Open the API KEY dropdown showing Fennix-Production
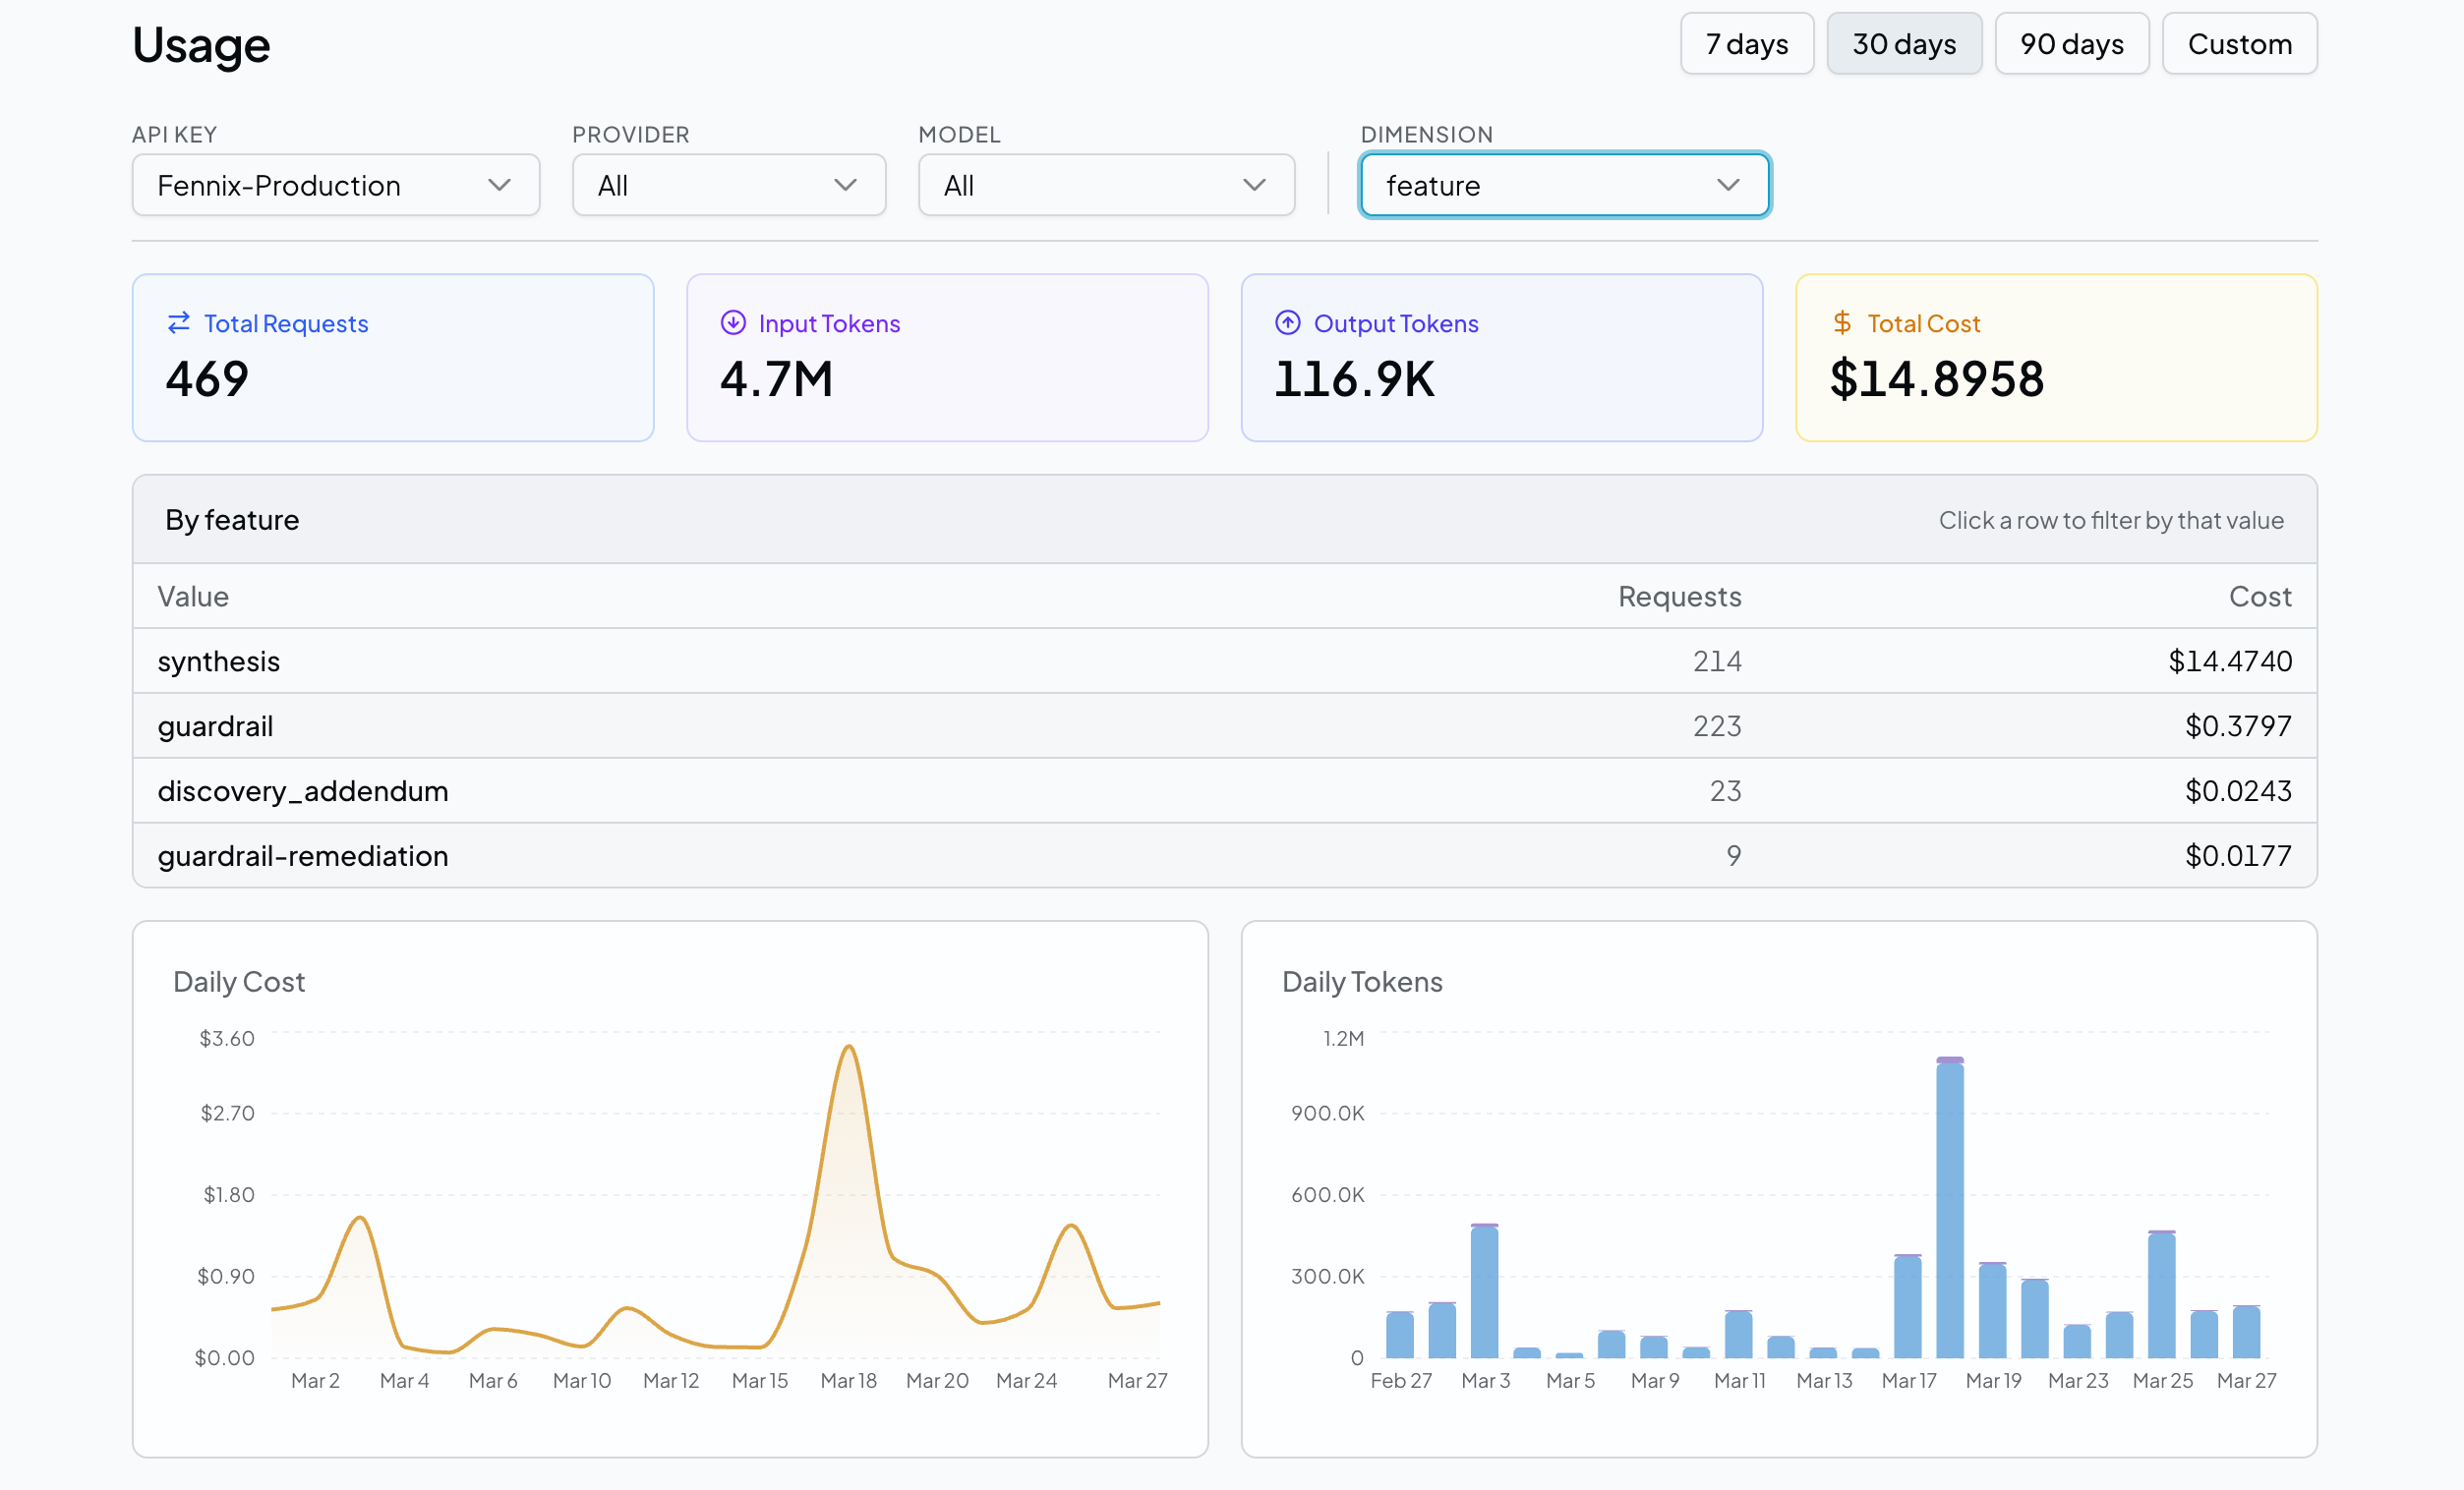 point(335,185)
